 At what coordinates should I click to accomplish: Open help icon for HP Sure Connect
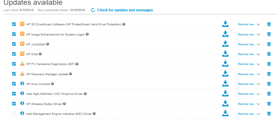tap(53, 84)
